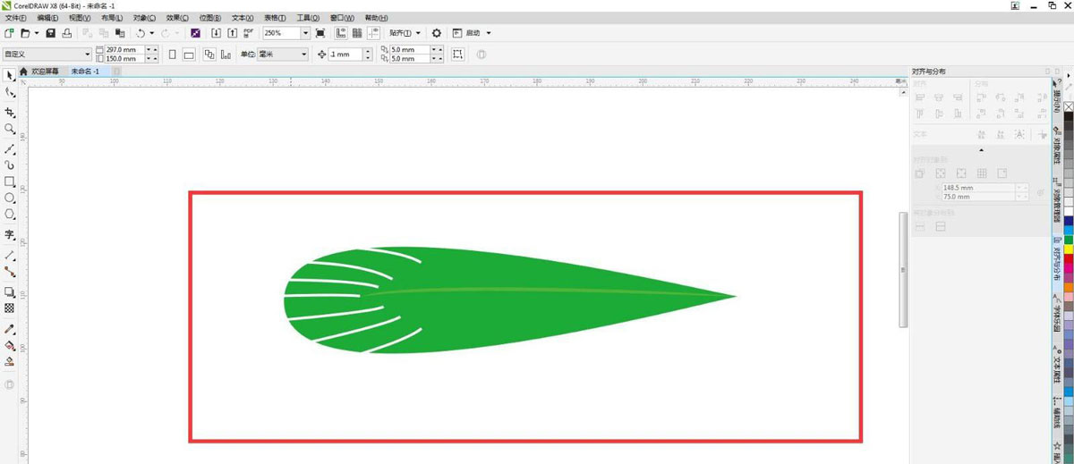Pick the green swatch in color palette
The image size is (1074, 464).
[1068, 240]
